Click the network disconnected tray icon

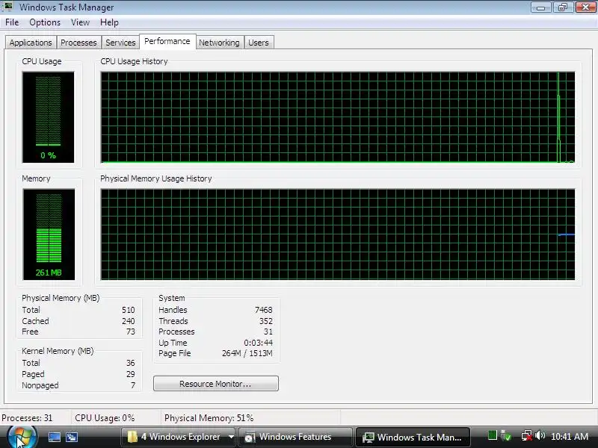point(527,435)
